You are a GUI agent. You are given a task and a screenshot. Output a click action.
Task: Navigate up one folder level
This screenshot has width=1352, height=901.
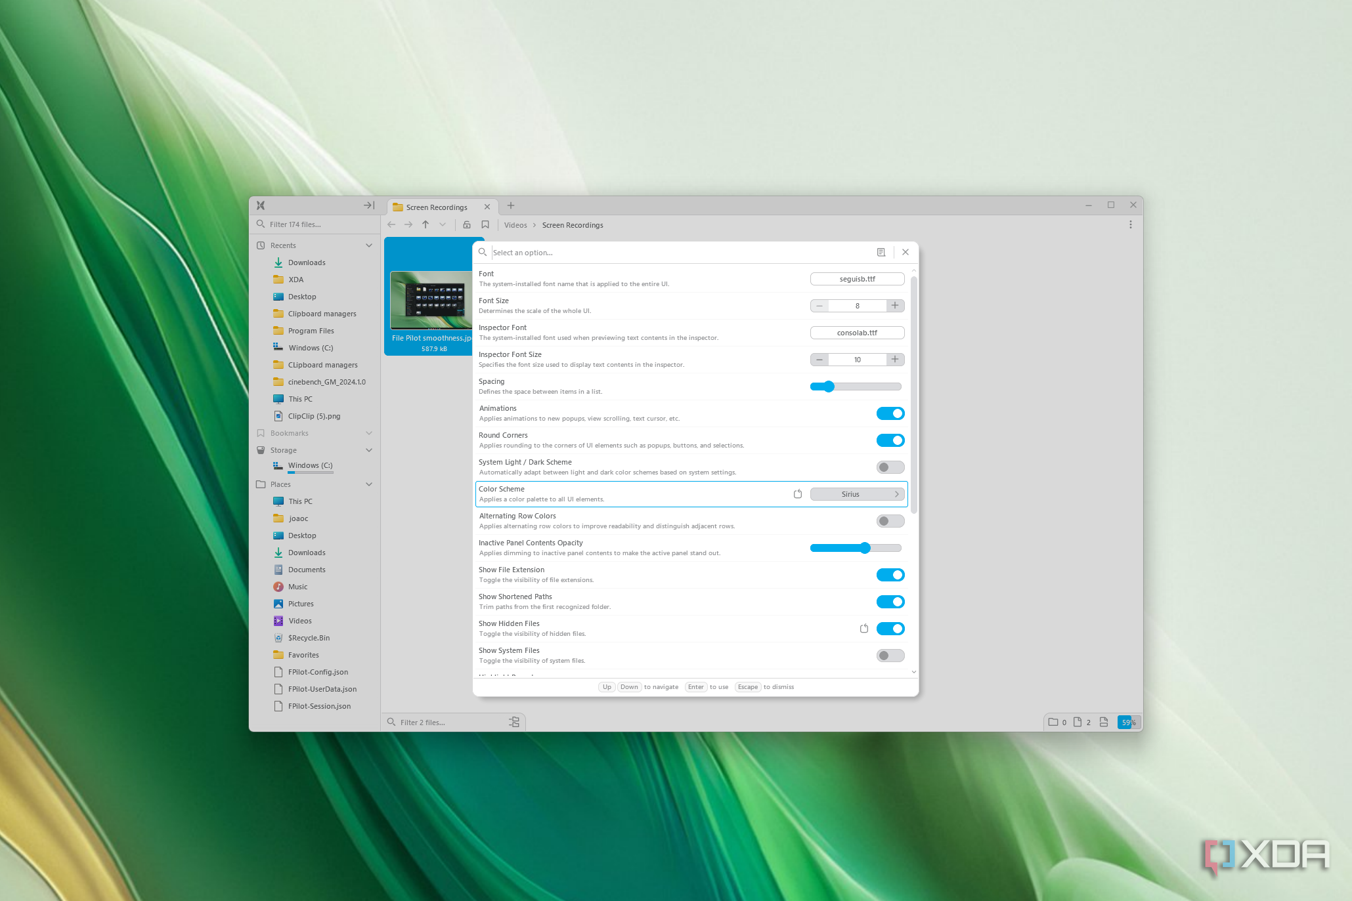(x=425, y=224)
